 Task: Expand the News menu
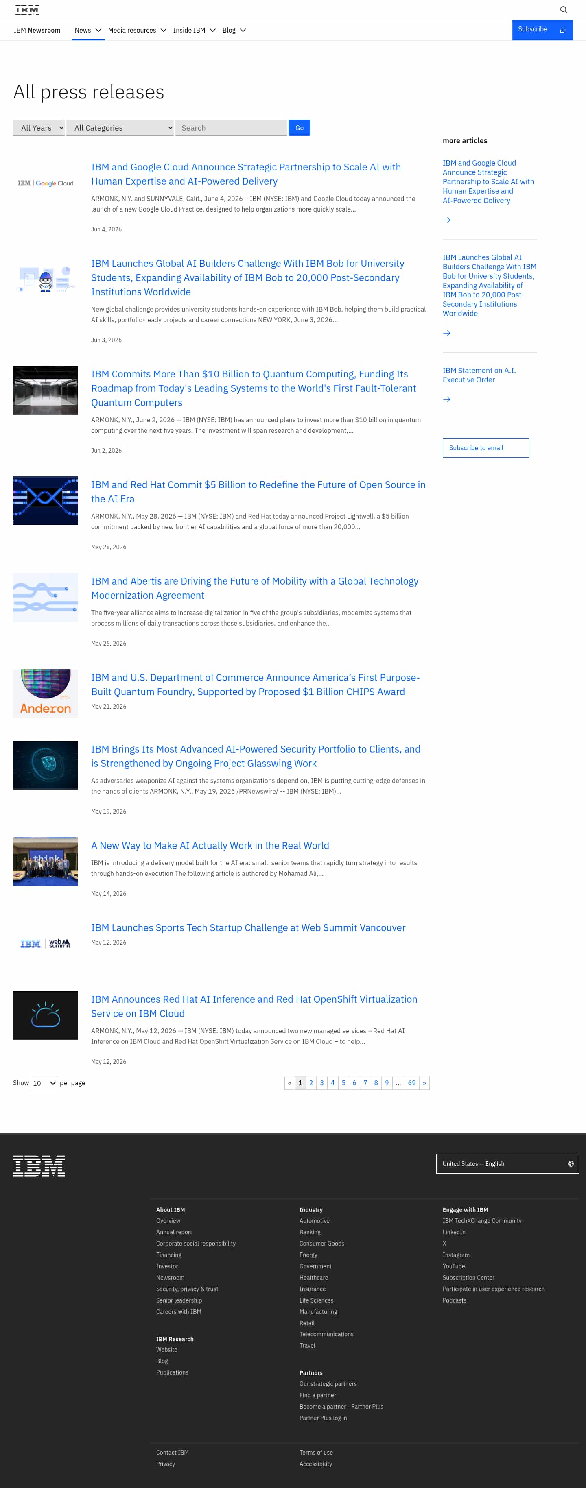click(x=88, y=30)
